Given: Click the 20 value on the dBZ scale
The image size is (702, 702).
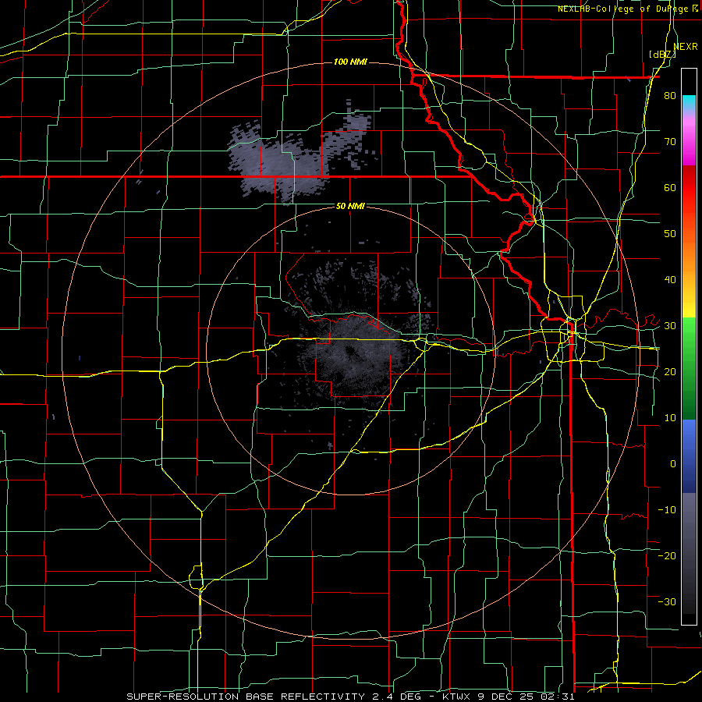Looking at the screenshot, I should (x=670, y=371).
